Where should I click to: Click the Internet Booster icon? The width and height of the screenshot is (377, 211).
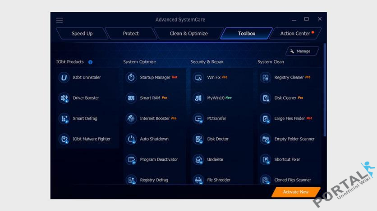point(131,119)
